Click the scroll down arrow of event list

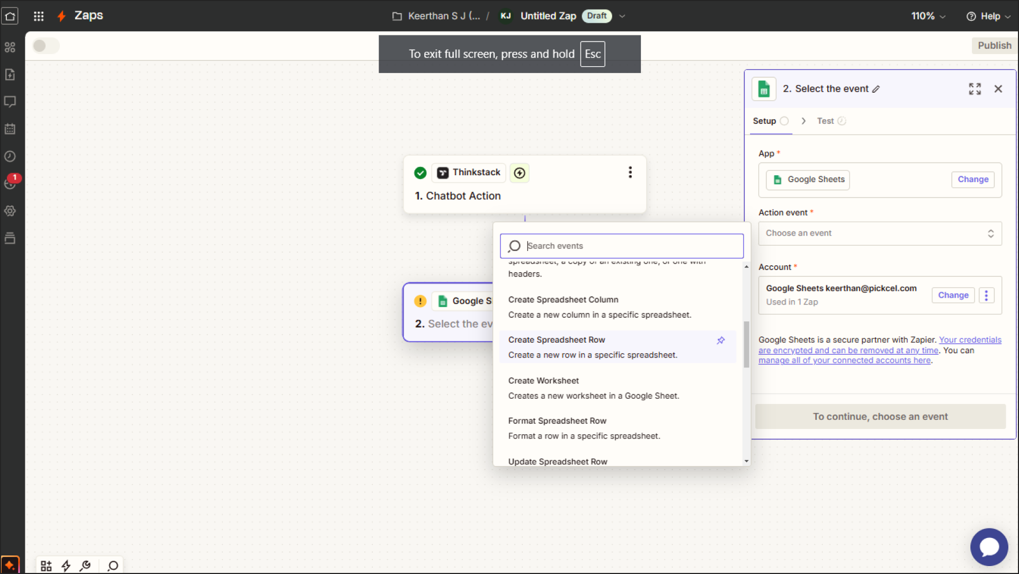tap(746, 461)
